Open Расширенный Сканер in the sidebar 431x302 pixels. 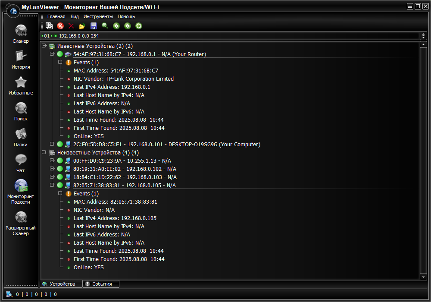click(x=21, y=223)
